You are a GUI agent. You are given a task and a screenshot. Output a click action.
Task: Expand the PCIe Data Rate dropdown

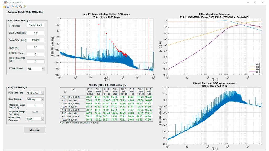point(35,93)
